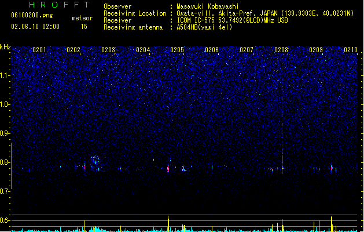Click the 0202 time marker
Image resolution: width=364 pixels, height=232 pixels.
(x=73, y=50)
